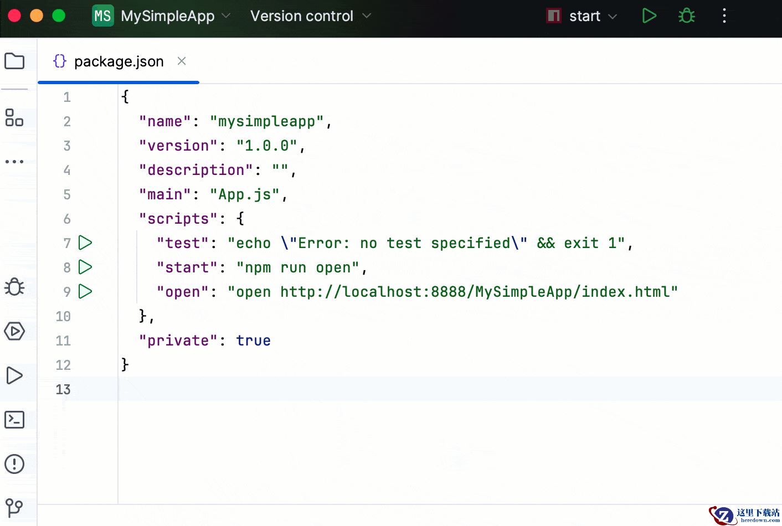Click line number 13 in gutter
The height and width of the screenshot is (526, 782).
coord(63,389)
